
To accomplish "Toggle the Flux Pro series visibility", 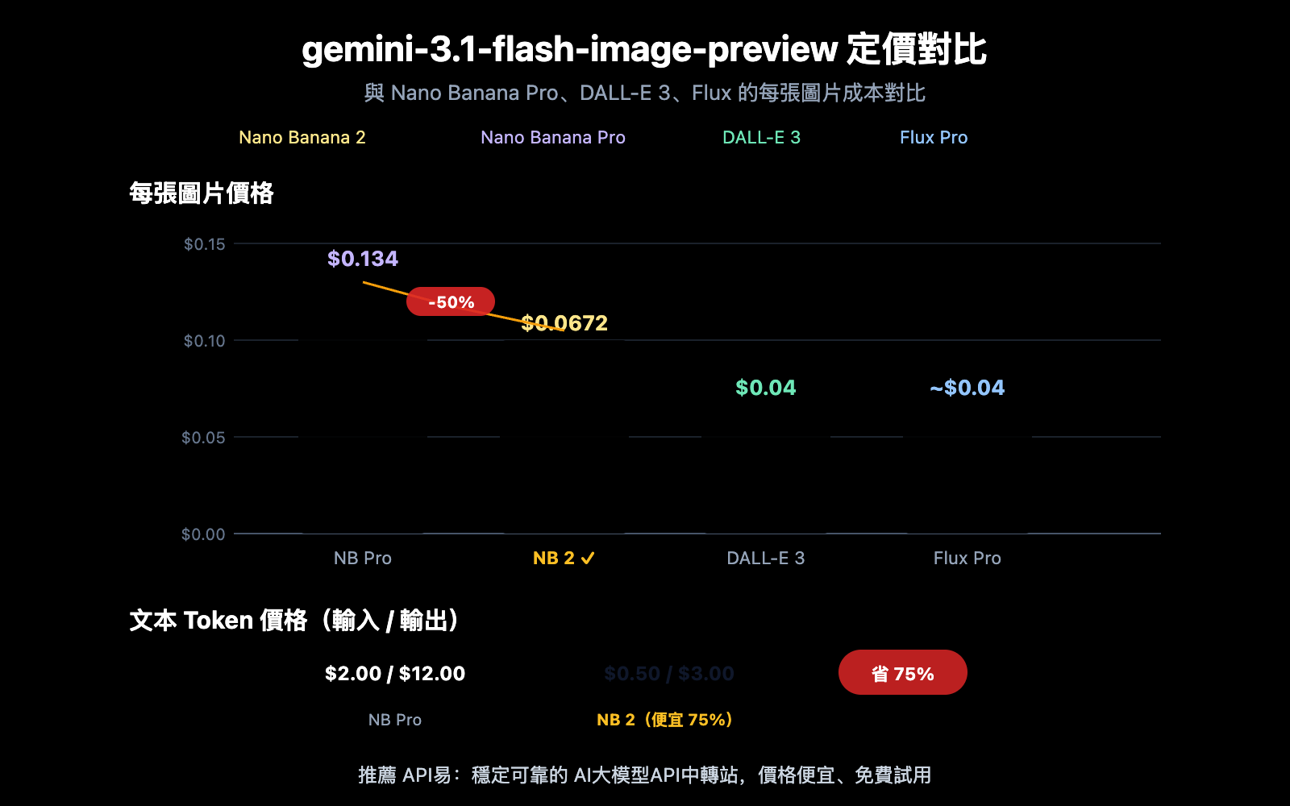I will [934, 137].
